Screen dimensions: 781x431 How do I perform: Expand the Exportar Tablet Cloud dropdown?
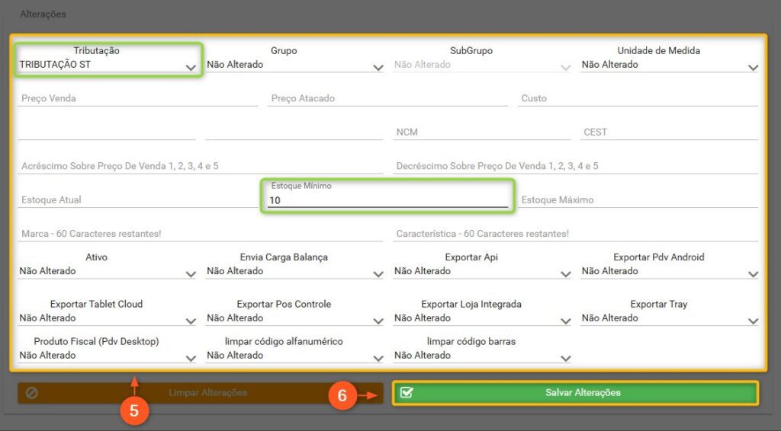click(x=107, y=318)
